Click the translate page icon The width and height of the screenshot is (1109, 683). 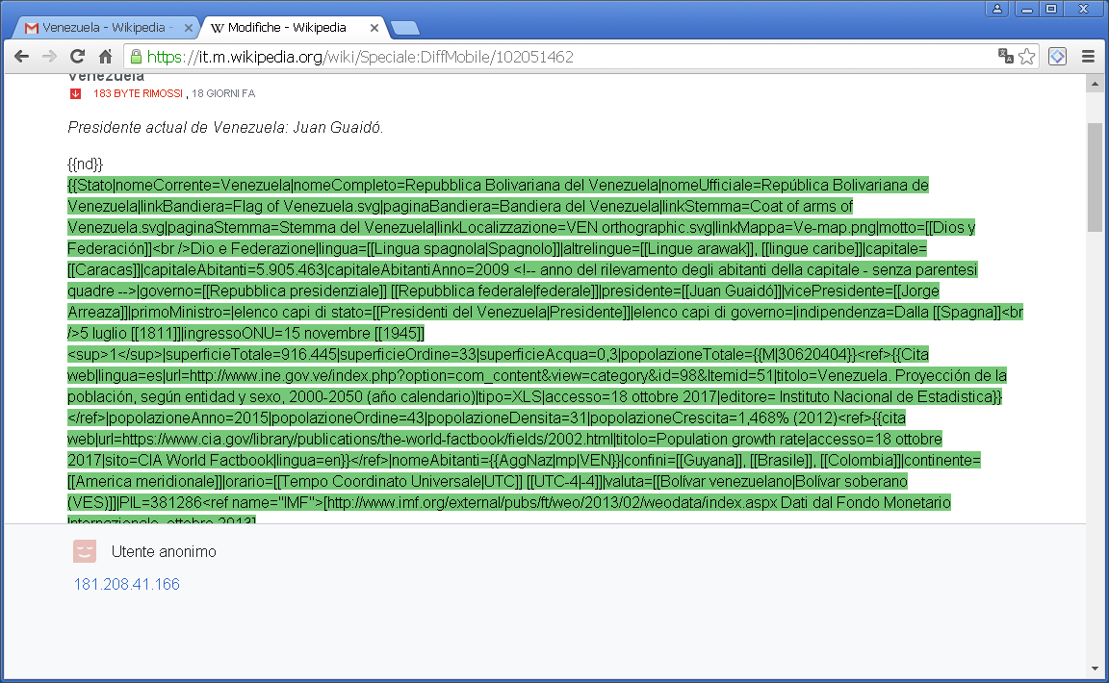point(1006,57)
